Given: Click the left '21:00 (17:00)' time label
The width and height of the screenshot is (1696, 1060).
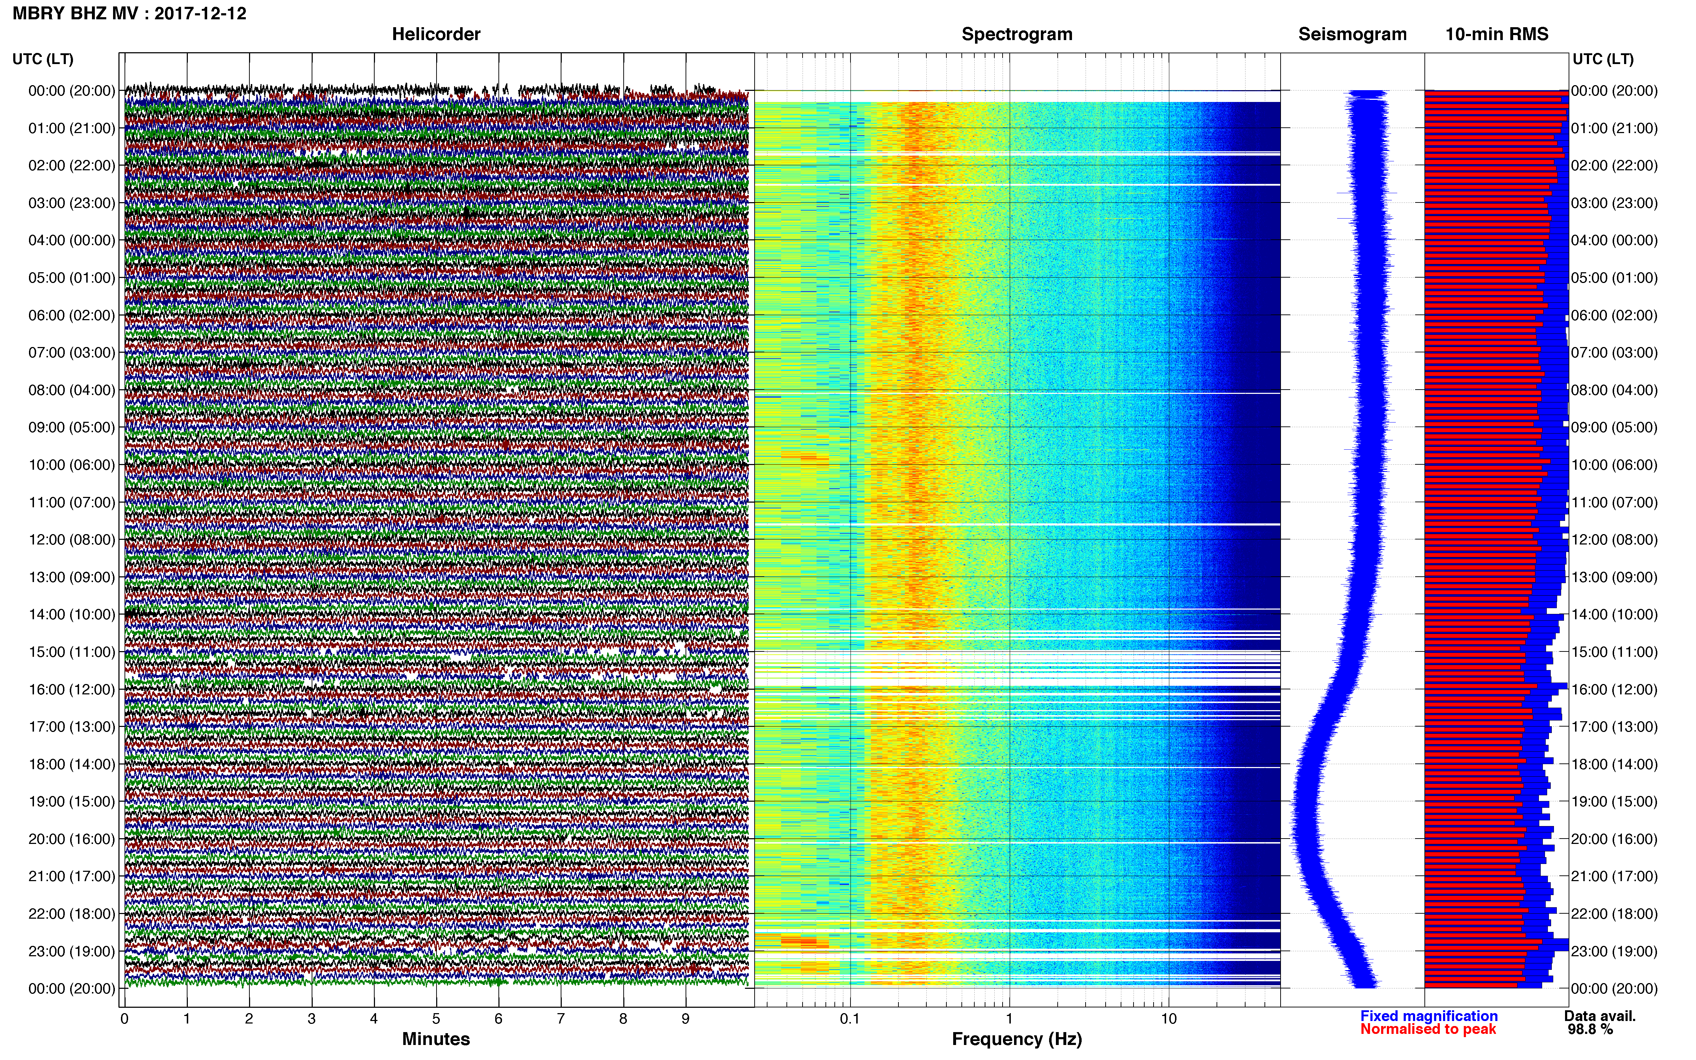Looking at the screenshot, I should pos(72,876).
